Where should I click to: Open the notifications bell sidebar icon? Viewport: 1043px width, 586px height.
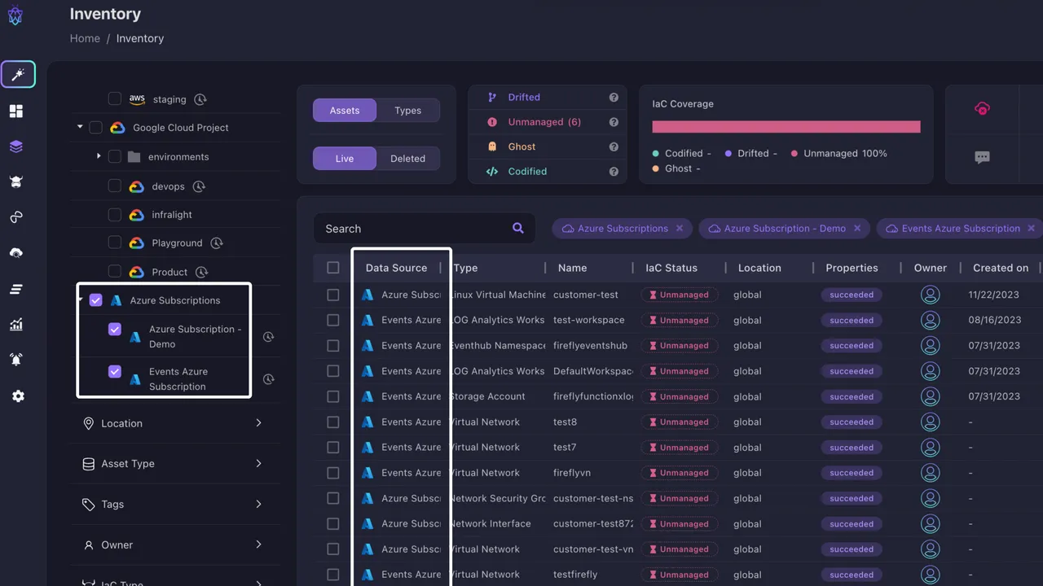pyautogui.click(x=16, y=360)
